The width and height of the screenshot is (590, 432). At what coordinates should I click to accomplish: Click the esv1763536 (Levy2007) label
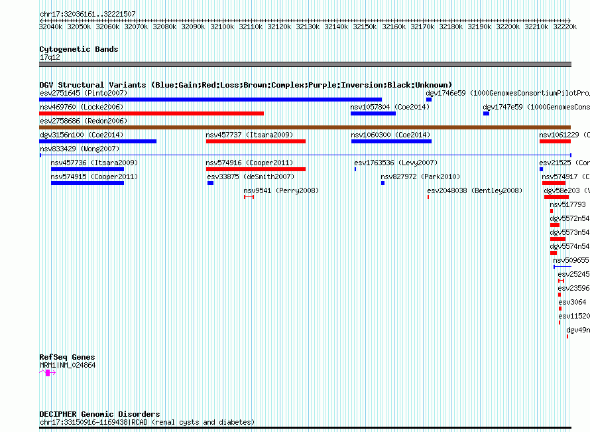(396, 163)
